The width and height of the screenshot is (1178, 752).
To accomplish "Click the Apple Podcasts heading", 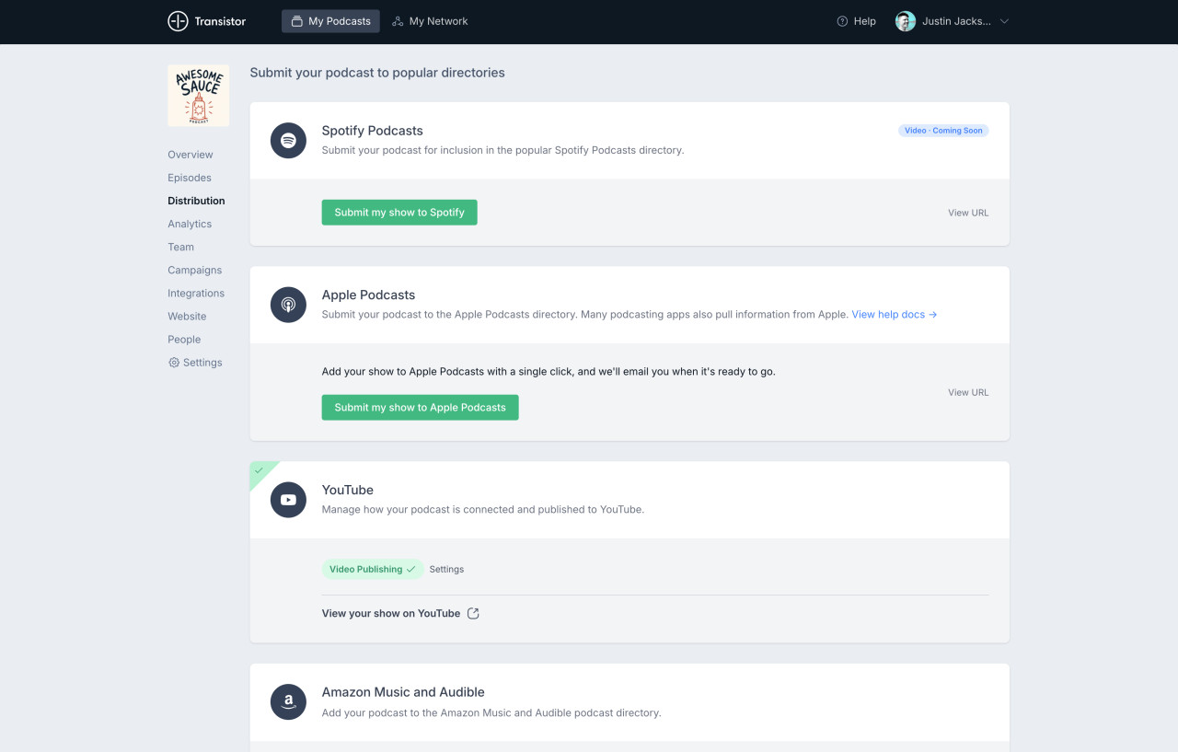I will pos(368,295).
